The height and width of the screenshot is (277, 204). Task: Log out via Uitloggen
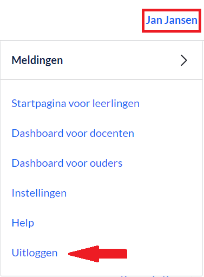pyautogui.click(x=35, y=253)
